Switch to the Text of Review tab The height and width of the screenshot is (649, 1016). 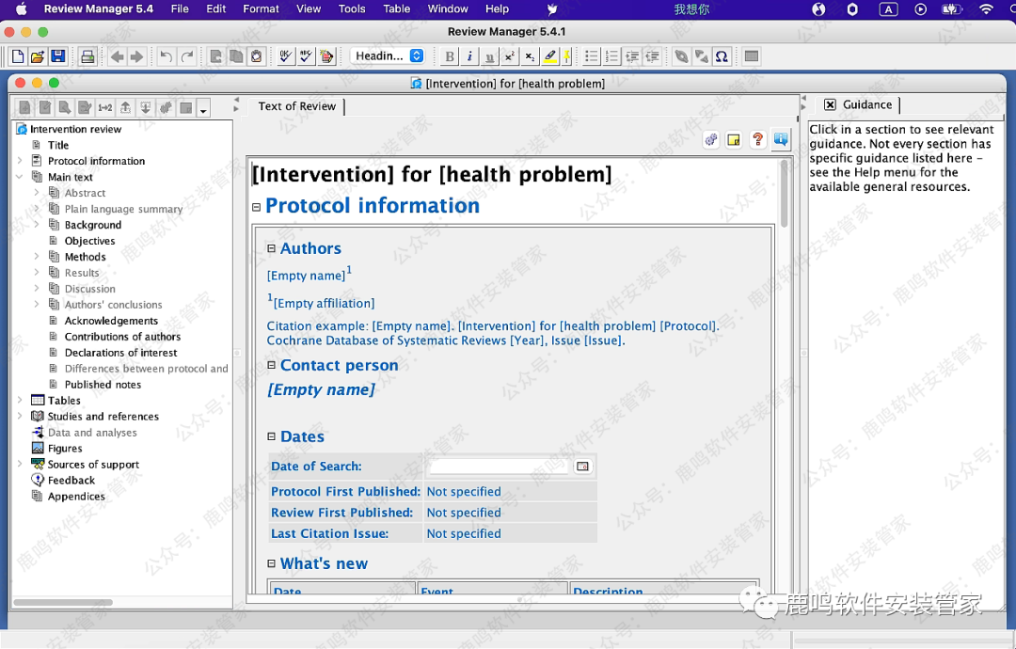tap(297, 106)
